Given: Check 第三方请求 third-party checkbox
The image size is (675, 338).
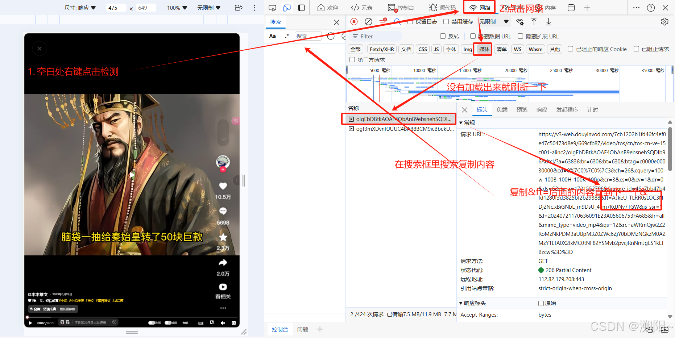Looking at the screenshot, I should [352, 60].
